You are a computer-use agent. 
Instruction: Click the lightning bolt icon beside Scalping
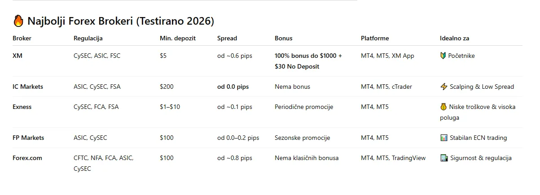tap(443, 87)
